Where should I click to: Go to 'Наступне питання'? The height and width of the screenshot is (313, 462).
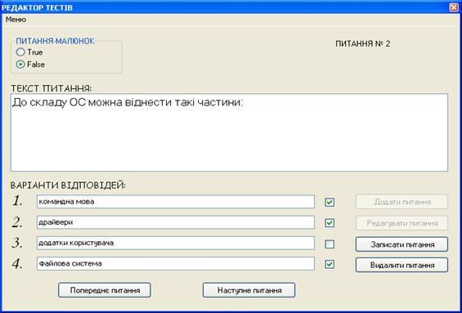(249, 290)
